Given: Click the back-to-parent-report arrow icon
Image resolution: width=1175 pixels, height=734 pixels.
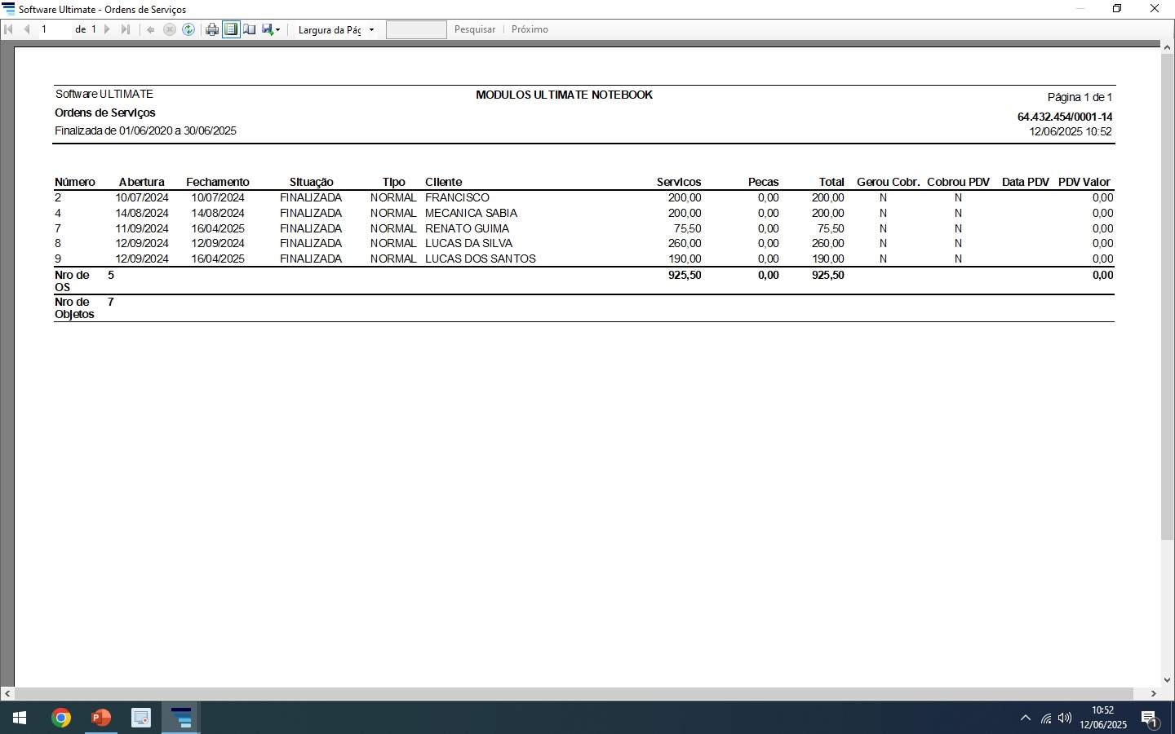Looking at the screenshot, I should point(150,29).
